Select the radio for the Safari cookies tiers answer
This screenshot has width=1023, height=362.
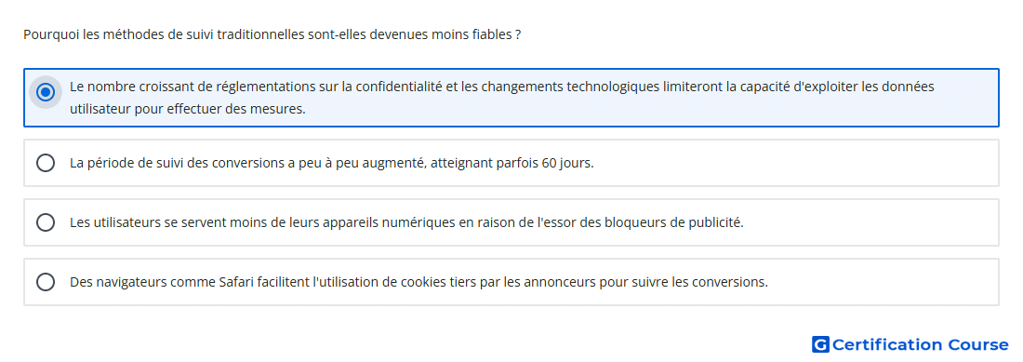pyautogui.click(x=46, y=282)
